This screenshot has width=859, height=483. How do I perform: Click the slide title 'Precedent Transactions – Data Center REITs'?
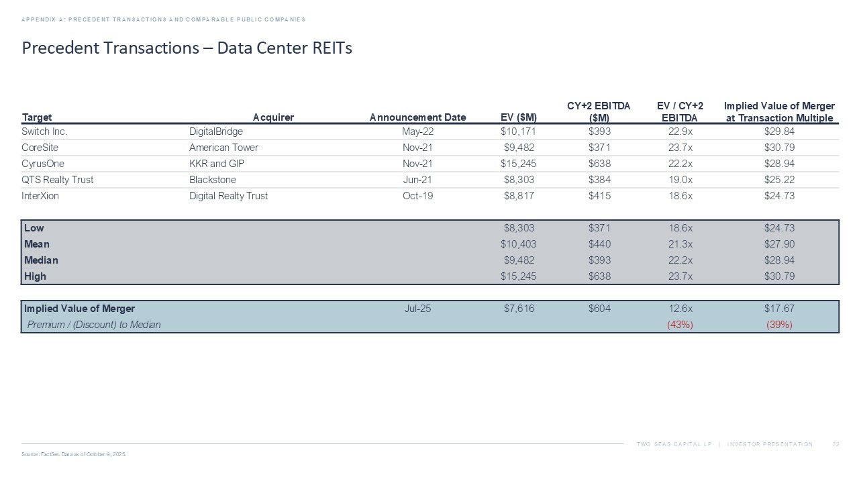pos(187,48)
